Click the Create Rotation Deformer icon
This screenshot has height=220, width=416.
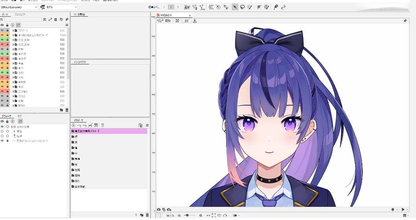point(218,7)
